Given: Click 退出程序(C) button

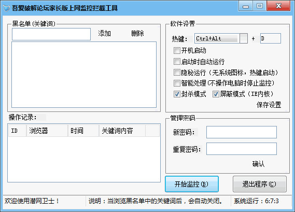Looking at the screenshot, I should pos(260,184).
